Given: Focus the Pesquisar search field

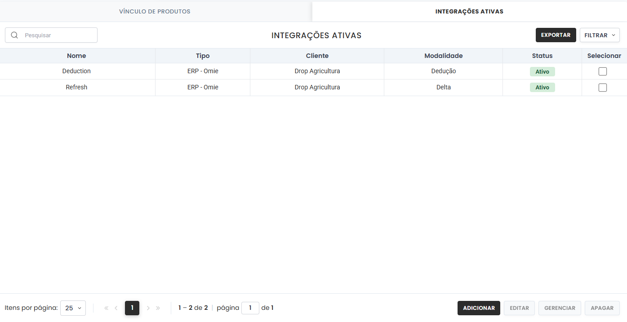Looking at the screenshot, I should click(51, 35).
